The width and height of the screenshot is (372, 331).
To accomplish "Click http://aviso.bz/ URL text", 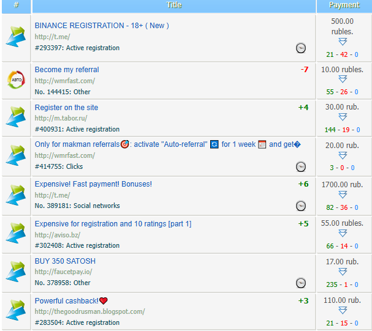I will point(58,235).
